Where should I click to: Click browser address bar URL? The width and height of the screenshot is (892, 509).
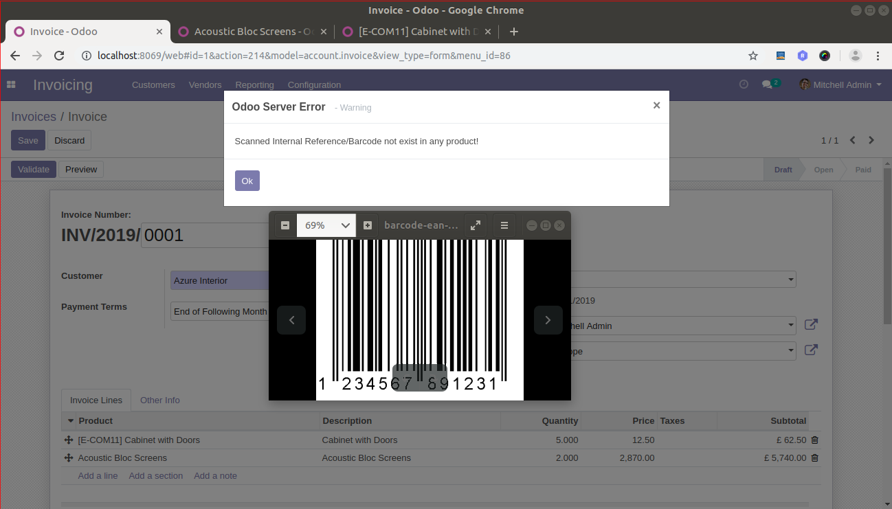(304, 56)
